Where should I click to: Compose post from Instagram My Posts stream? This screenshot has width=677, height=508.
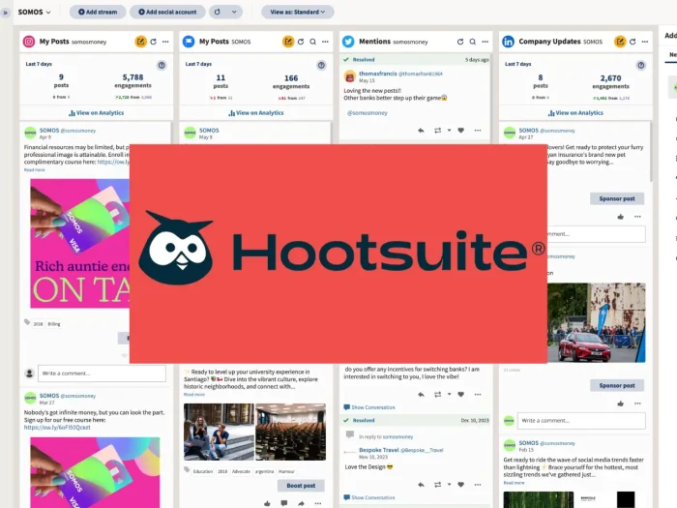click(x=141, y=42)
